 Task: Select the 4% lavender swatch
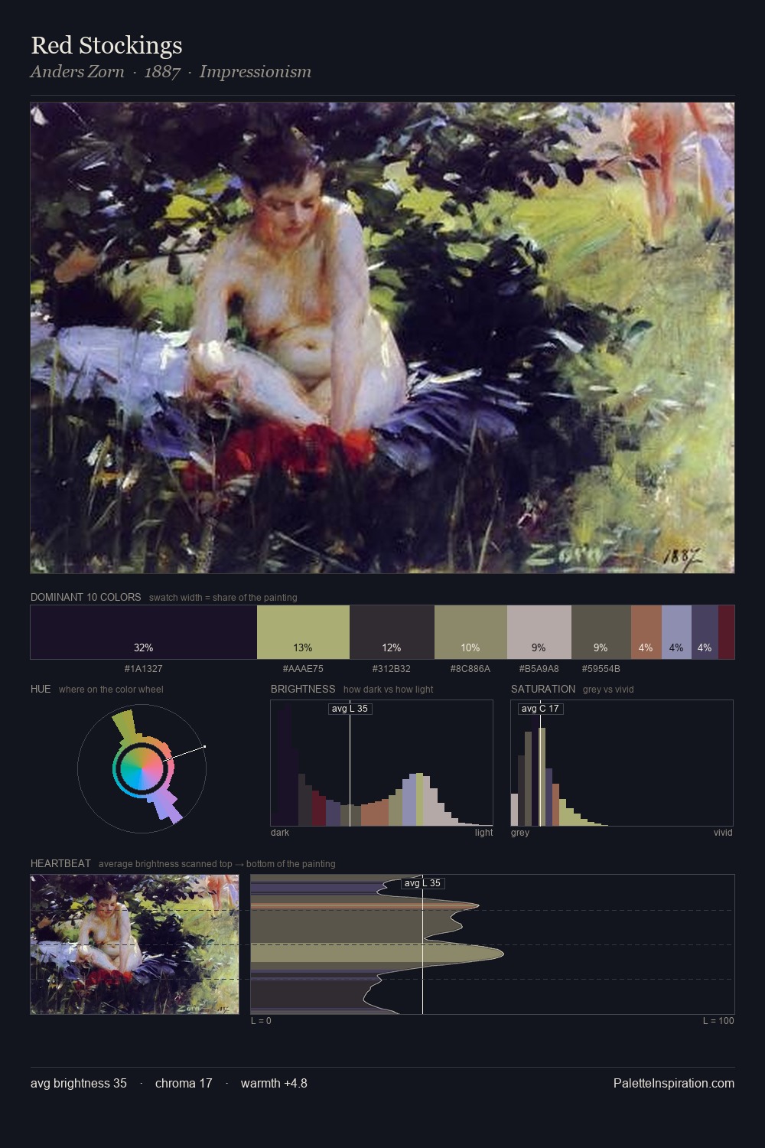coord(676,632)
